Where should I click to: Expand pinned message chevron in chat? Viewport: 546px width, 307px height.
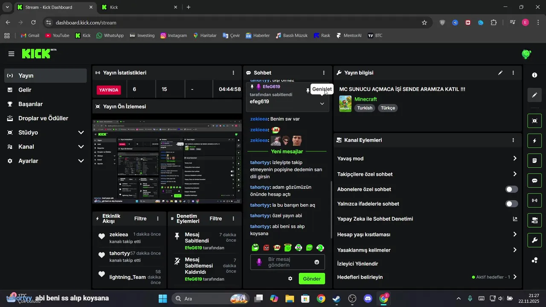point(322,104)
